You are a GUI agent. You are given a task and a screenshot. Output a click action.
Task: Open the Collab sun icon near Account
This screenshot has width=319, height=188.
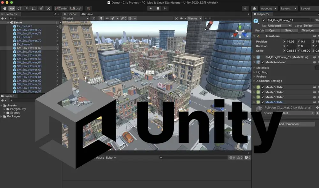pos(245,8)
